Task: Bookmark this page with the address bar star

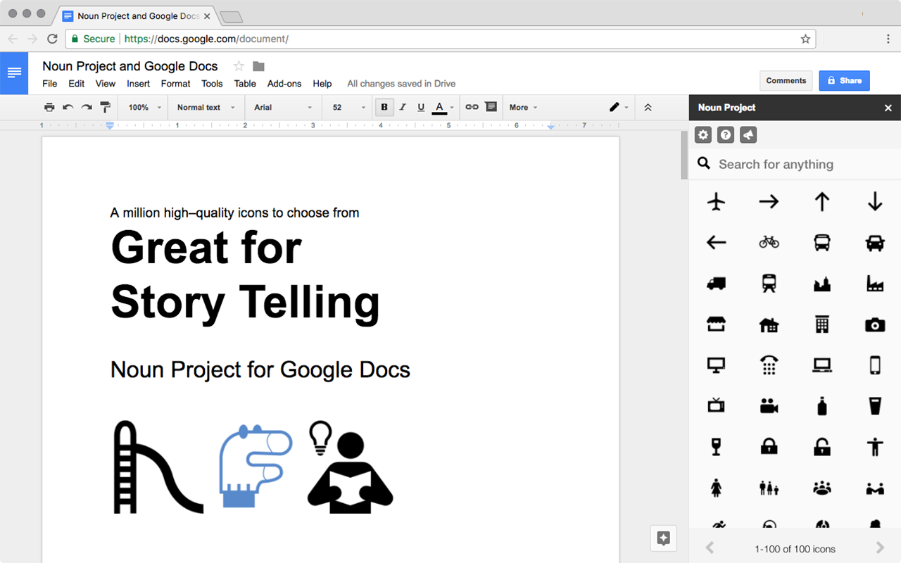Action: coord(805,39)
